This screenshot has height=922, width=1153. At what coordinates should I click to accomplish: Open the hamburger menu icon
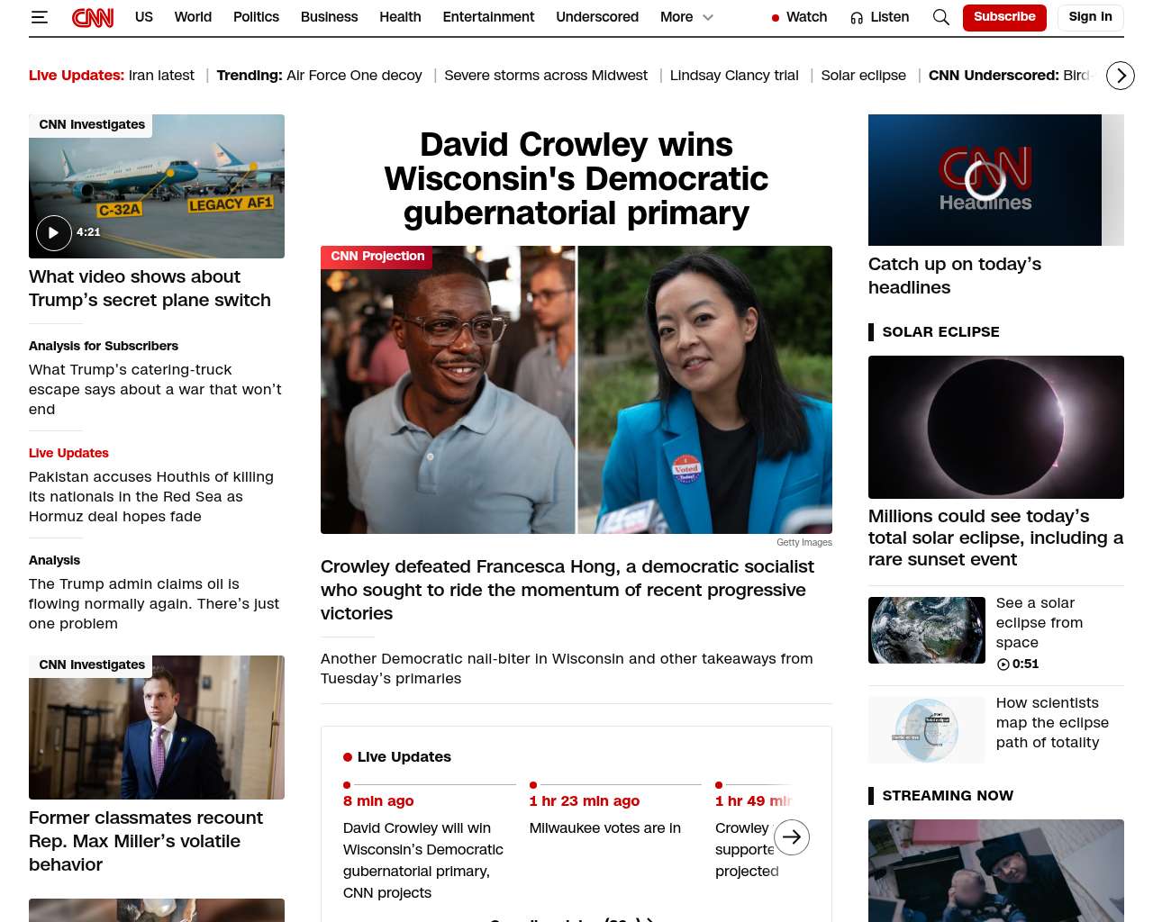[x=39, y=17]
